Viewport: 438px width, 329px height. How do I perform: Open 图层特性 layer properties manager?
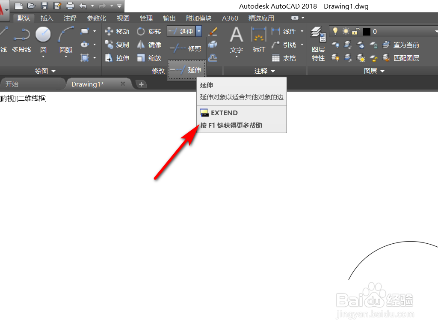(318, 44)
